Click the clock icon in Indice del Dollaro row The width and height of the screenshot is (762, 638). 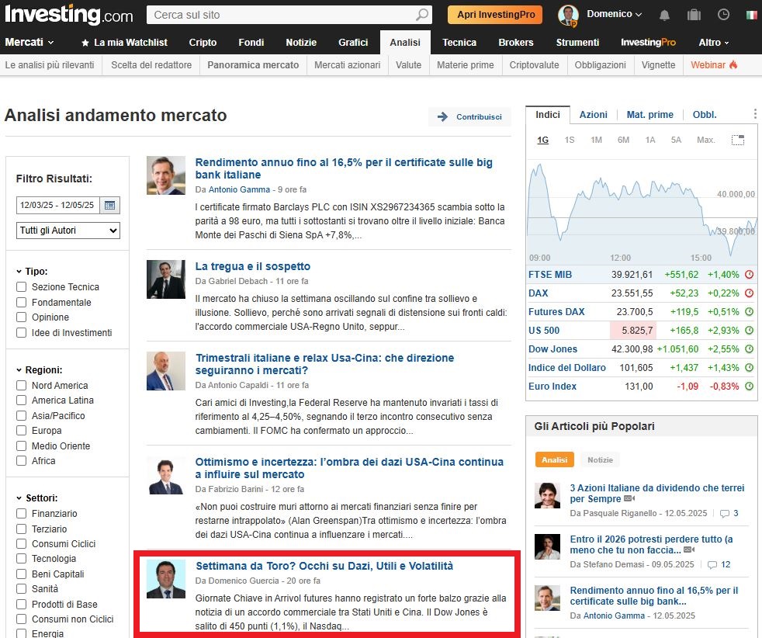[x=750, y=368]
